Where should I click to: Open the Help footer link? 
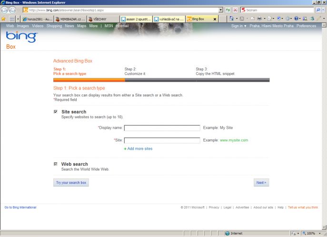point(280,207)
